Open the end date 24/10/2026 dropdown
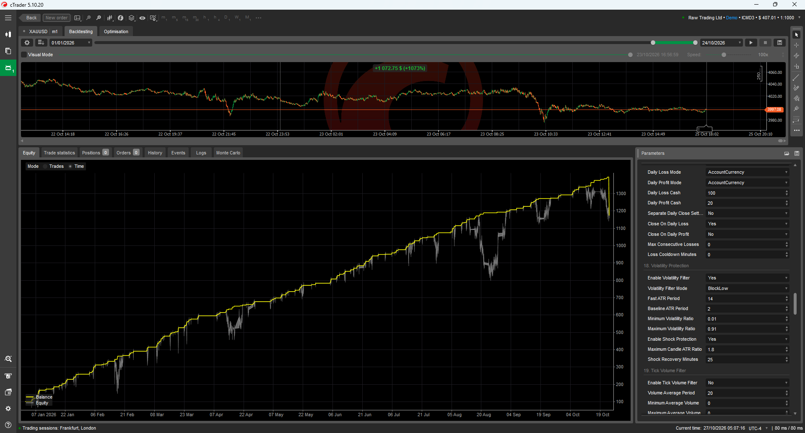 [x=722, y=43]
